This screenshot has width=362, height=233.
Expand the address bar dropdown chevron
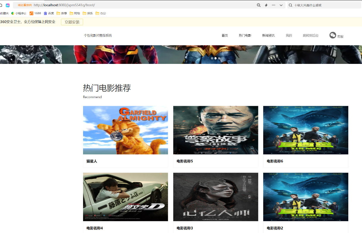click(281, 5)
